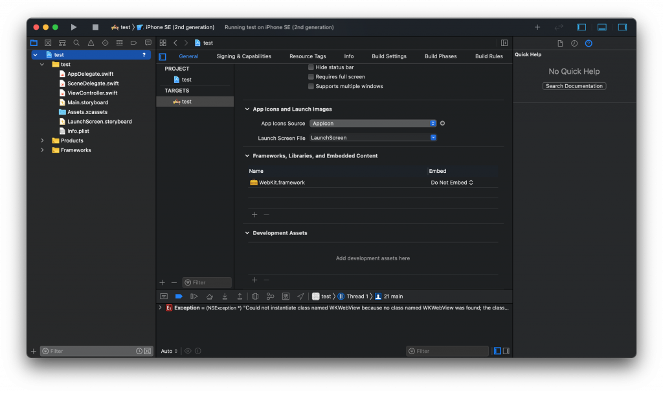Expand the Exception variable row

[161, 308]
